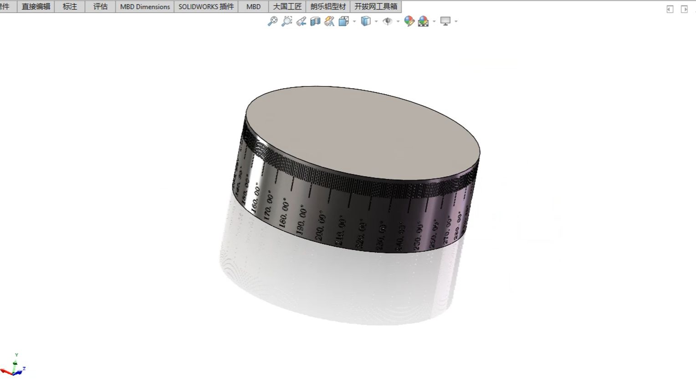
Task: Select the Zoom to Fit tool
Action: (273, 21)
